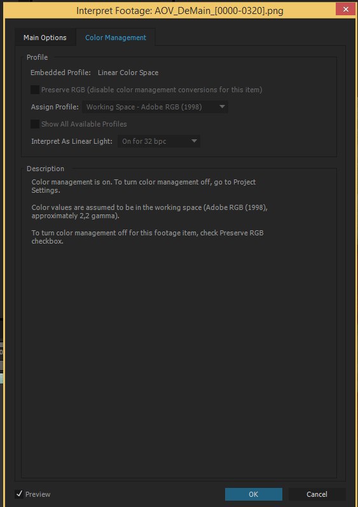Click the 'Interpret As Linear Light:' label

(x=72, y=141)
